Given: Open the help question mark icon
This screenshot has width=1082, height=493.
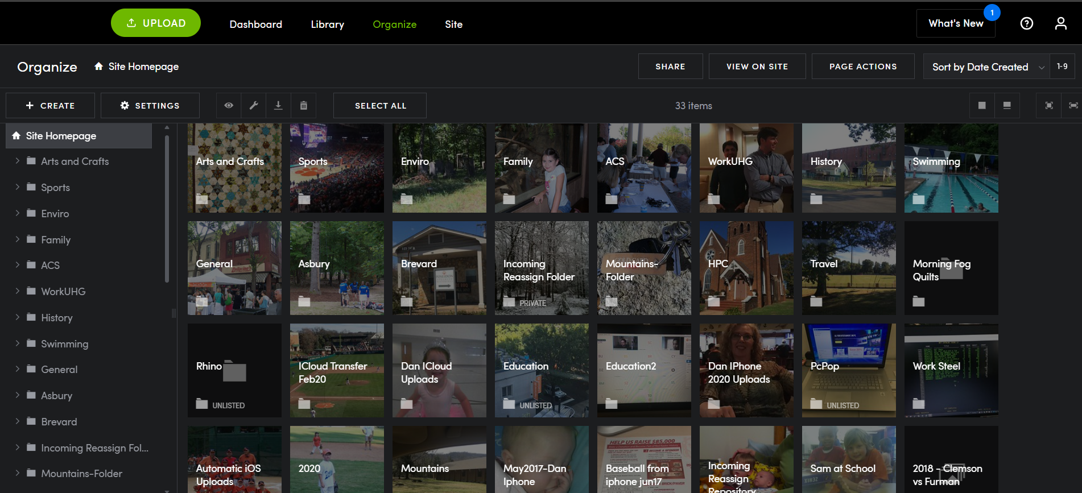Looking at the screenshot, I should pos(1026,23).
